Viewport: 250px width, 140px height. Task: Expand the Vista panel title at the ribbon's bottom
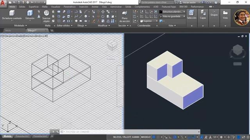(172, 26)
